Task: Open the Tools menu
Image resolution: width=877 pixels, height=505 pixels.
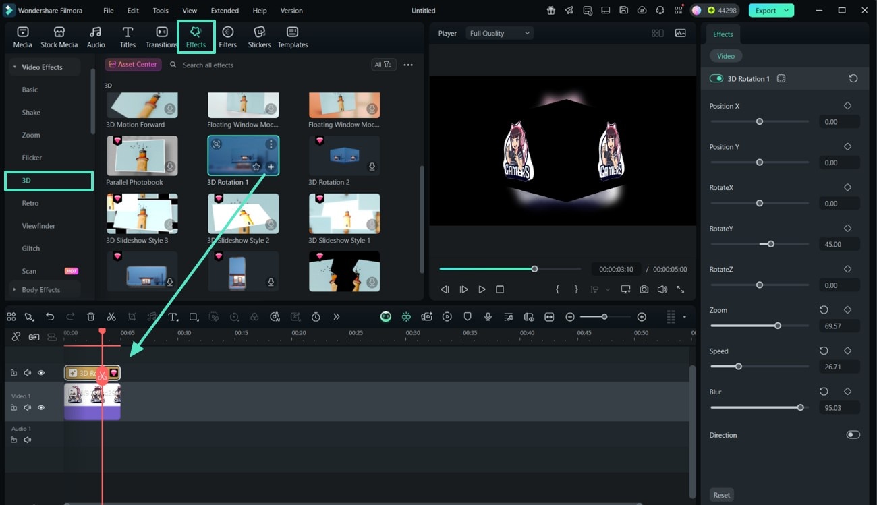Action: point(161,11)
